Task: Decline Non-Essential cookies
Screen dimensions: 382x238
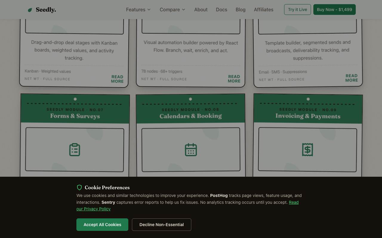Action: click(x=161, y=225)
